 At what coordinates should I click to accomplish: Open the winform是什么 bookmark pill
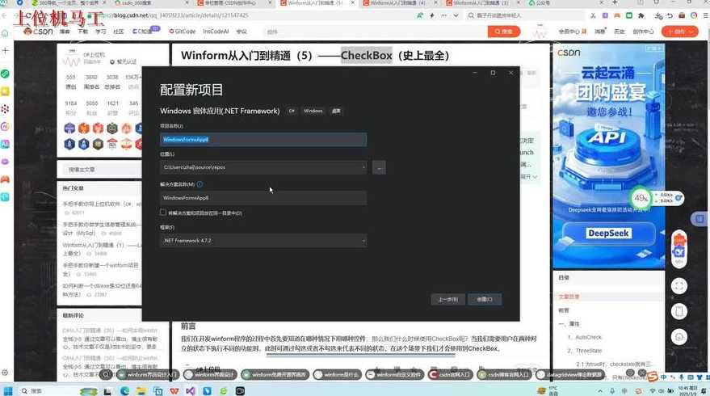(x=338, y=375)
